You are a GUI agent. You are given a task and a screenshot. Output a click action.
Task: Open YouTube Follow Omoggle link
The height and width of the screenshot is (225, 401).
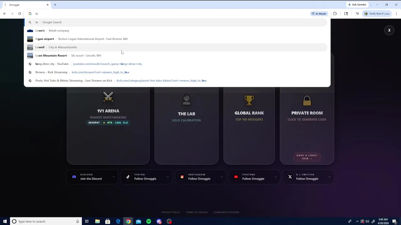254,177
